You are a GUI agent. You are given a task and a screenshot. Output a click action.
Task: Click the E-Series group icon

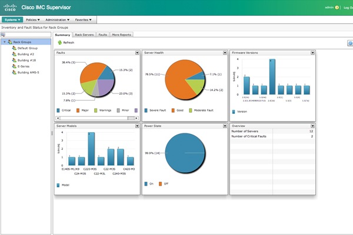coord(14,66)
